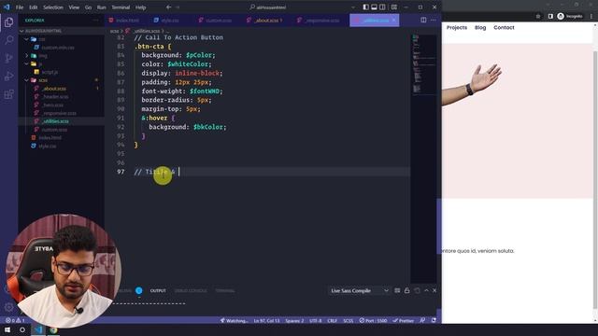The width and height of the screenshot is (598, 336).
Task: Click the SCSS language mode status
Action: pos(348,320)
